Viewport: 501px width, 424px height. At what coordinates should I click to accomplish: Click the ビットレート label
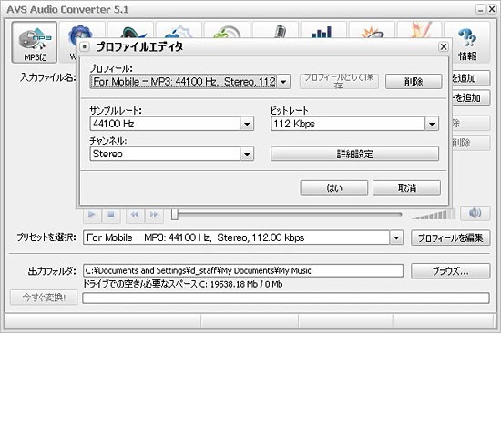(x=290, y=110)
